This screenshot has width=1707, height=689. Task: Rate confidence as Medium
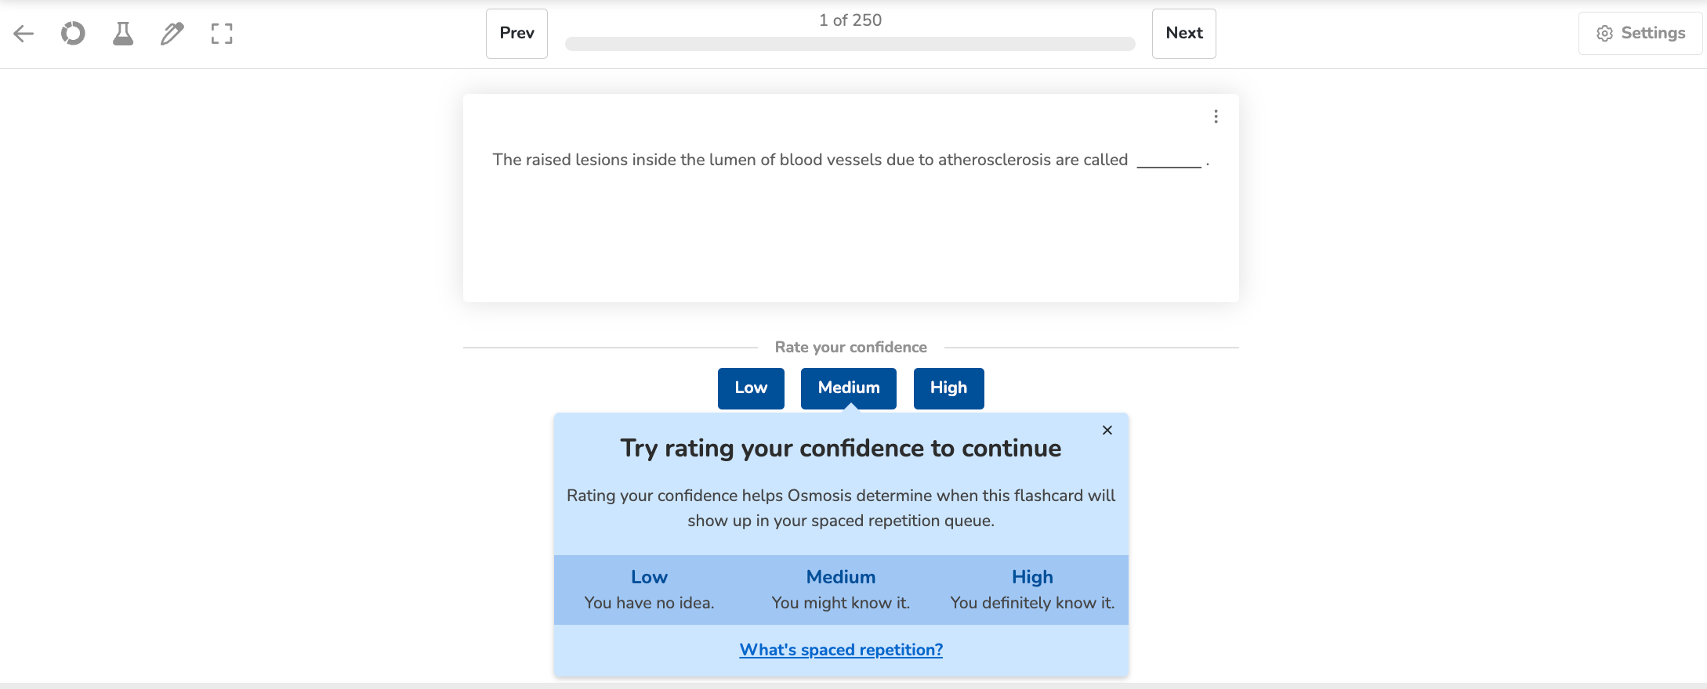(x=848, y=388)
